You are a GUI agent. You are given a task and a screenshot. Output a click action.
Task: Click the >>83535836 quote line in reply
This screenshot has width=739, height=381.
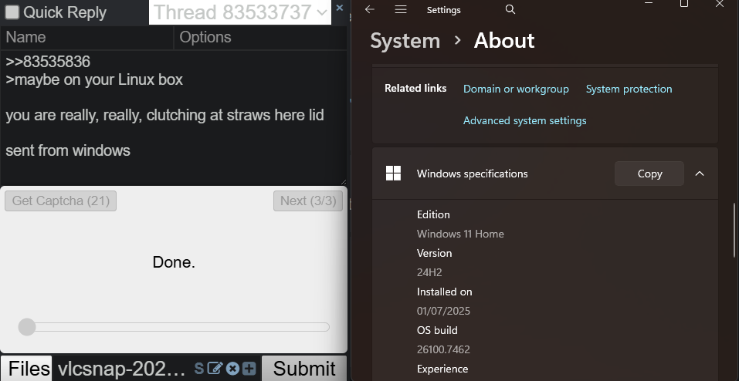coord(48,62)
